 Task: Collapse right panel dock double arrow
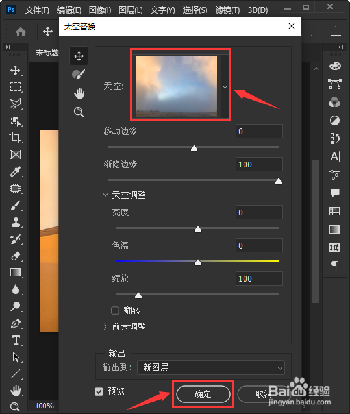tap(340, 47)
